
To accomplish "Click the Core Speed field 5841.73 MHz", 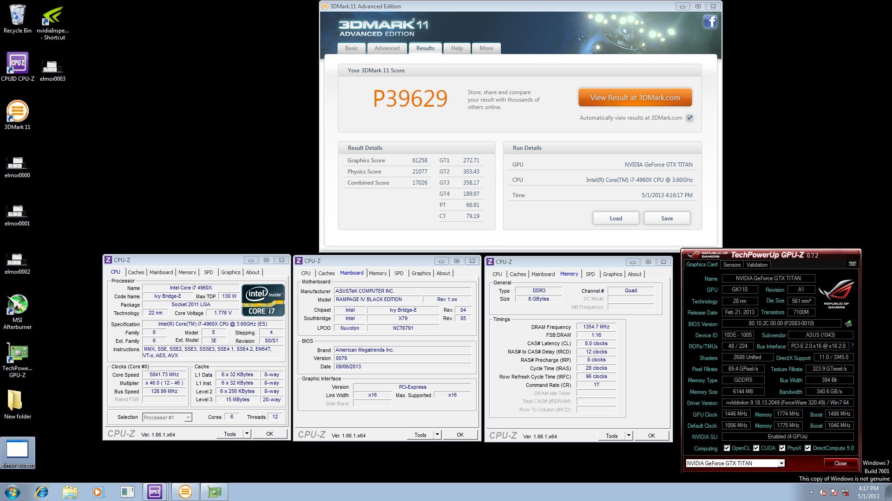I will (164, 374).
